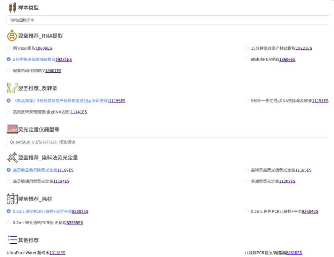
Task: Select the 5分钟极速细胞RNA提取 radio option
Action: pos(9,59)
